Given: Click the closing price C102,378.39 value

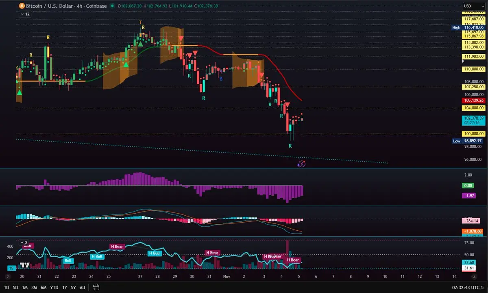Looking at the screenshot, I should click(206, 6).
